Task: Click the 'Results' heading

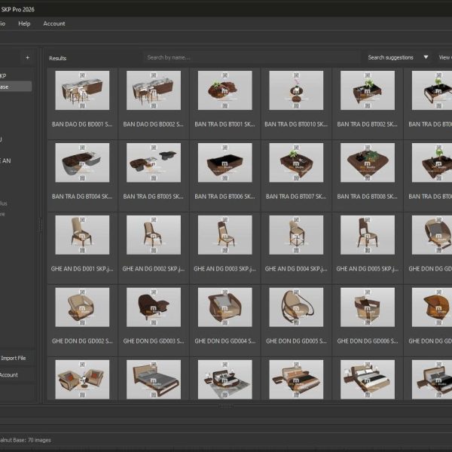Action: 58,58
